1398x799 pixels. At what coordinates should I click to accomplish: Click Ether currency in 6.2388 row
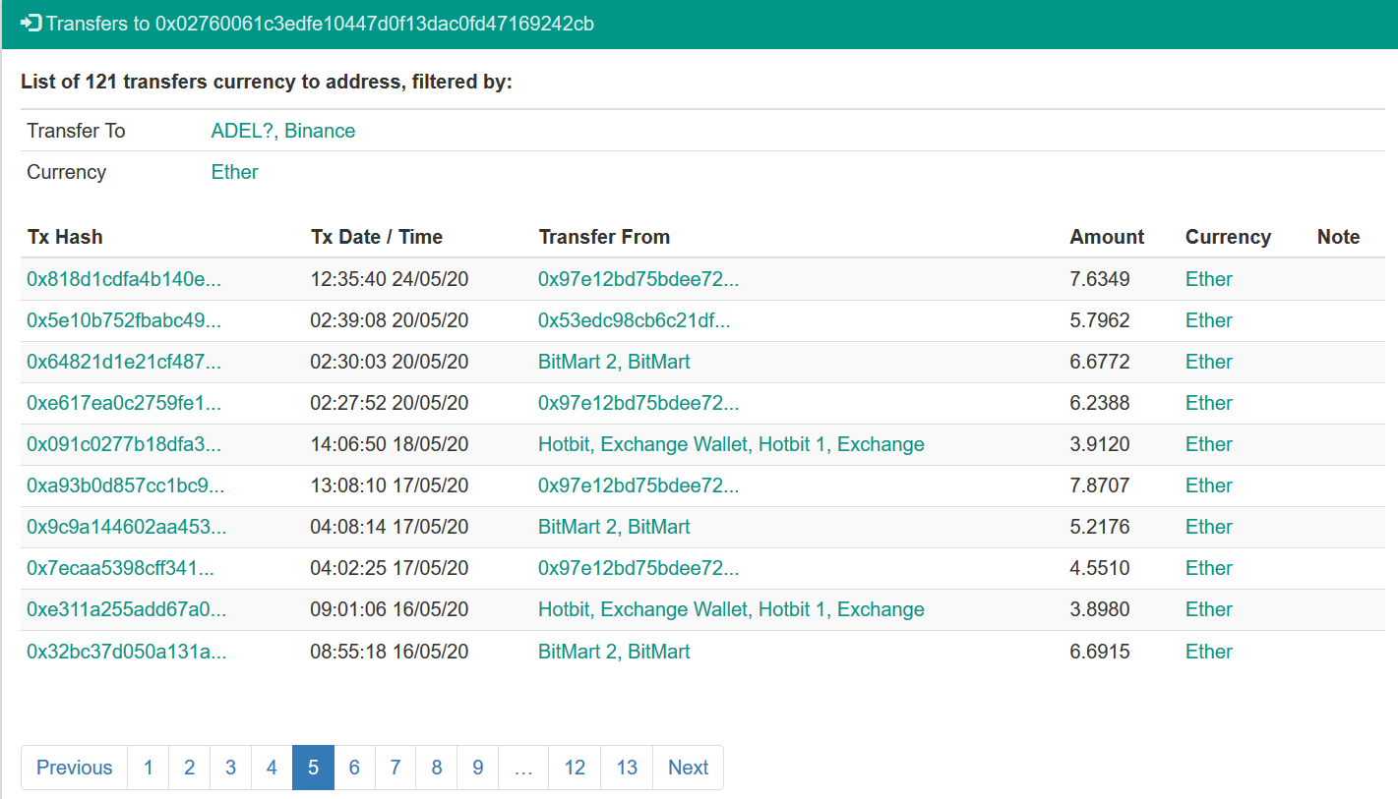coord(1209,403)
